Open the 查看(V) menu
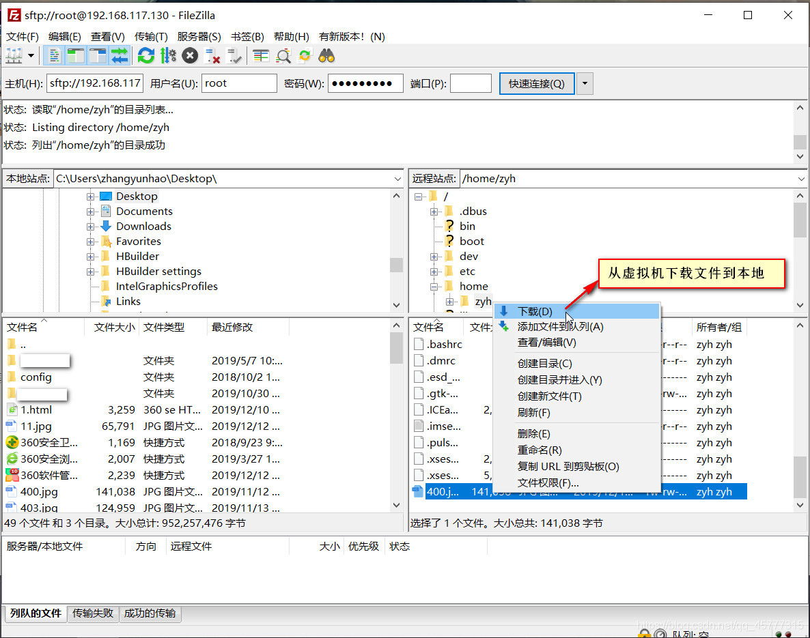The width and height of the screenshot is (810, 638). 107,37
